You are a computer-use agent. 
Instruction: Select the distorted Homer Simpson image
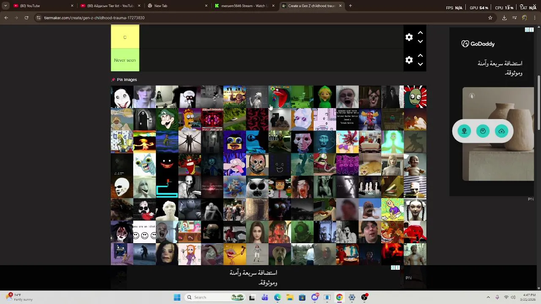[189, 119]
